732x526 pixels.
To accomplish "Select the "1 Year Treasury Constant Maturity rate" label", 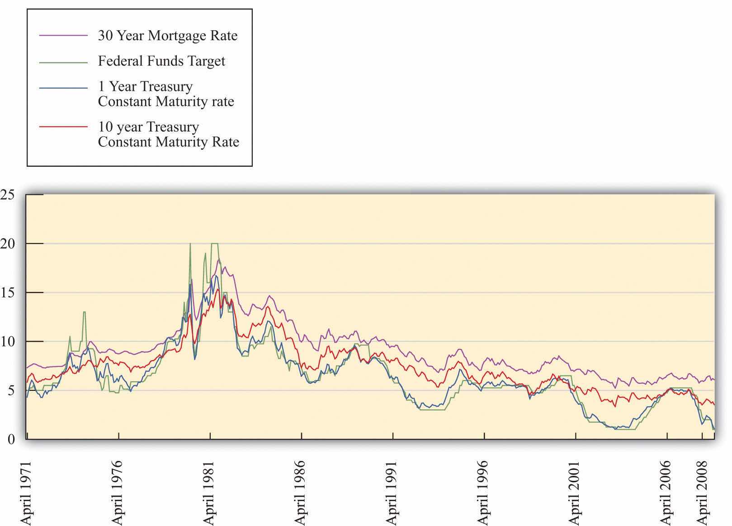I will coord(166,94).
